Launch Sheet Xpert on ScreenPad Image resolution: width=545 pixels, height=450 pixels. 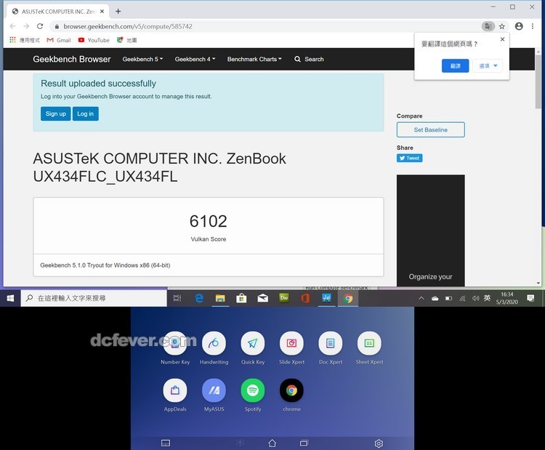pos(369,344)
